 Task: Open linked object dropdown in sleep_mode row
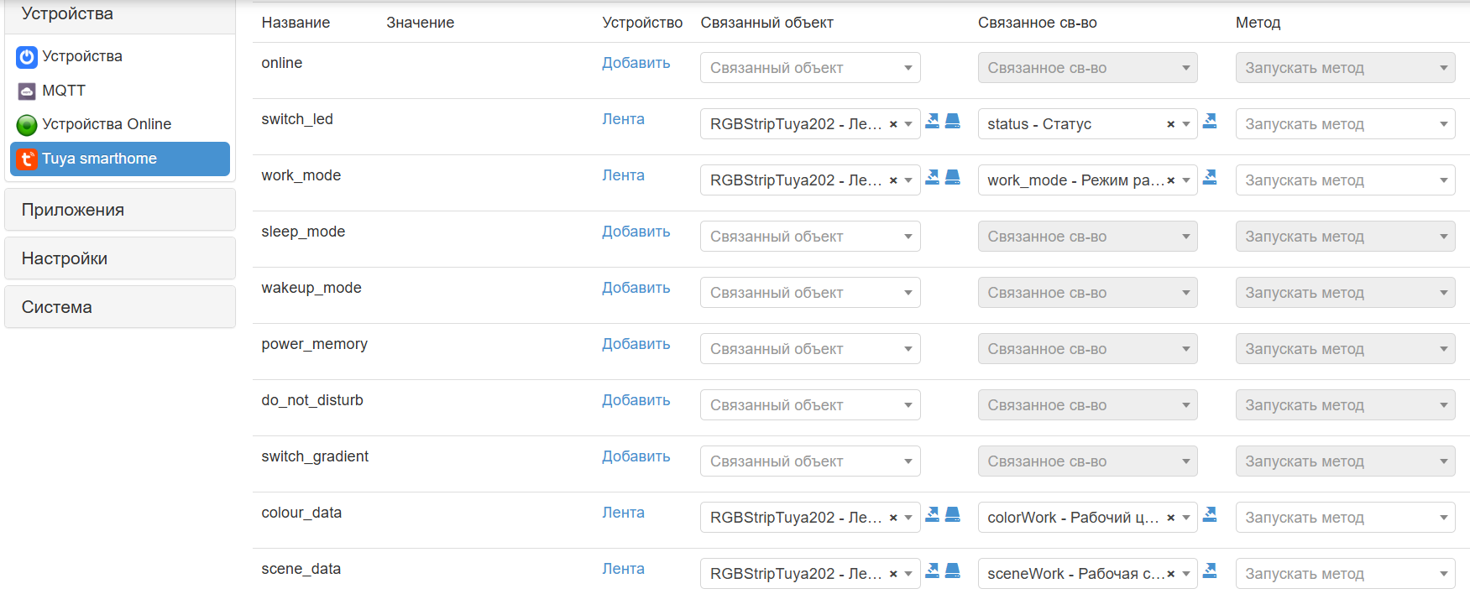[x=810, y=237]
